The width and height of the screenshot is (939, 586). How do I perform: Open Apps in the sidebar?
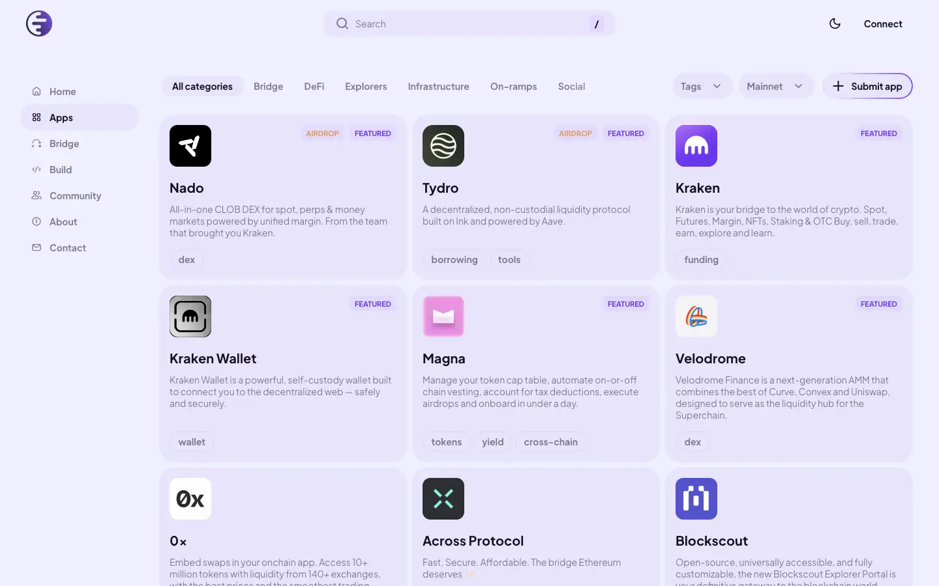[80, 117]
